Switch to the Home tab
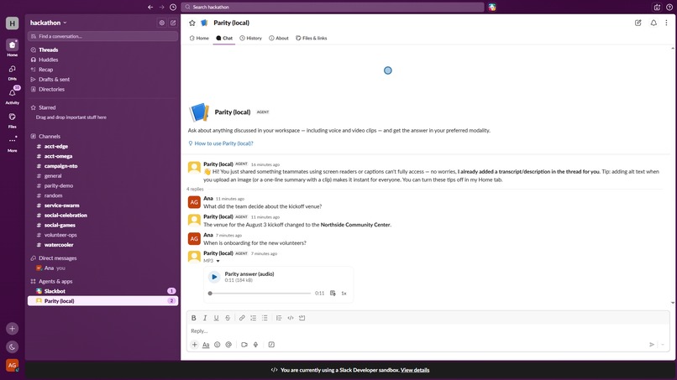This screenshot has width=677, height=380. click(x=199, y=38)
